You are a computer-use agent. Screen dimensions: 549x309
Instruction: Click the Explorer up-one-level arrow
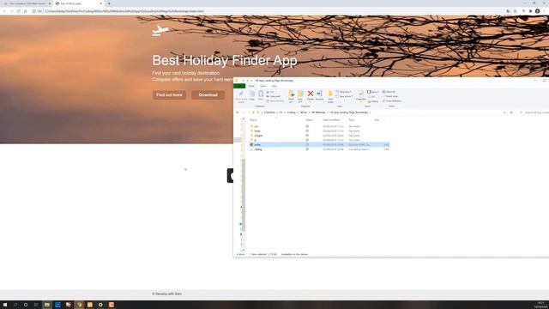pyautogui.click(x=253, y=112)
